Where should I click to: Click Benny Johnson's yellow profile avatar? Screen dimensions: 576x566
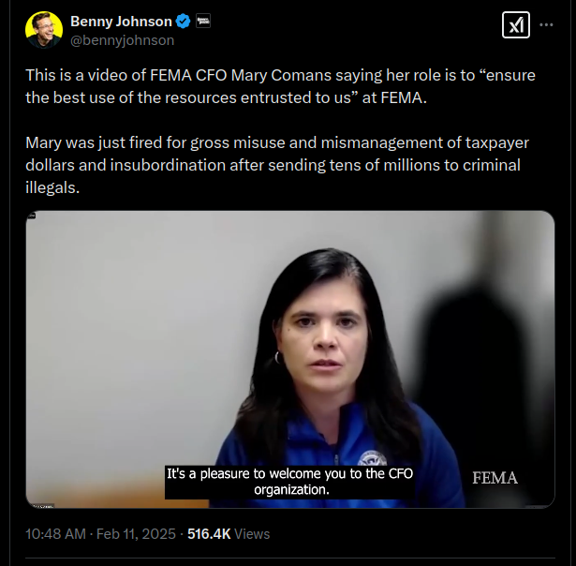coord(44,29)
